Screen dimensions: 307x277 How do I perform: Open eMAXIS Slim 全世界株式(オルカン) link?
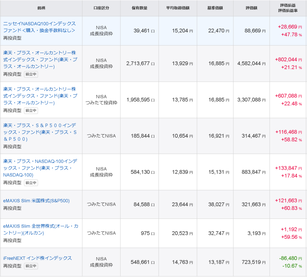coord(40,229)
